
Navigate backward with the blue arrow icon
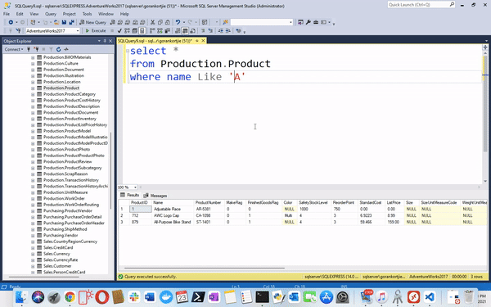[x=11, y=22]
